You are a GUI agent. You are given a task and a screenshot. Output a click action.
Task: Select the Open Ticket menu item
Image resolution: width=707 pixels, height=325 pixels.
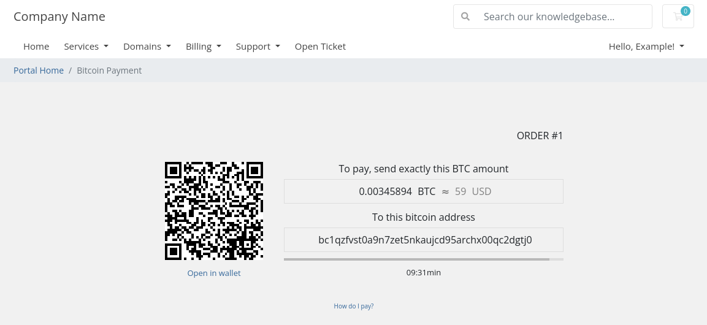(x=320, y=47)
